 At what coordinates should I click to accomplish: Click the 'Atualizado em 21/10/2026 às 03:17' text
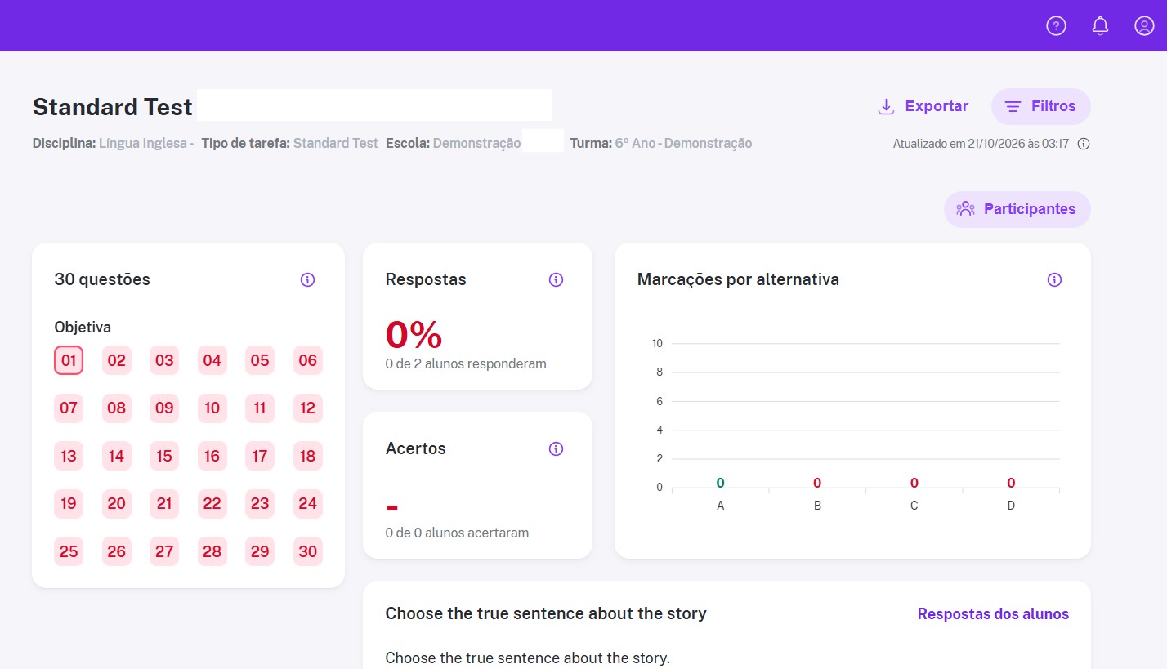pyautogui.click(x=981, y=144)
